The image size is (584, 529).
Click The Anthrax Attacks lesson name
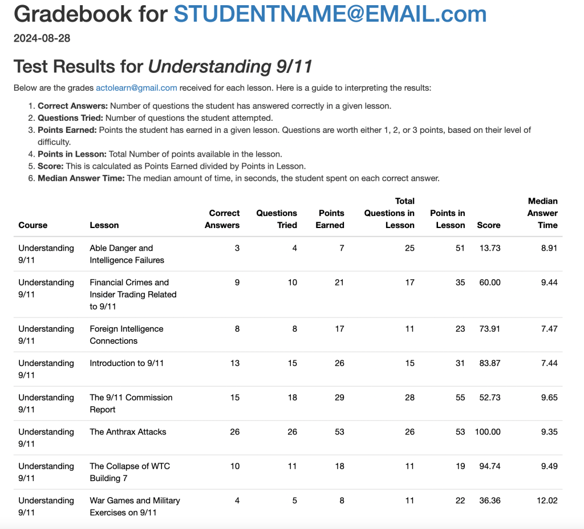click(128, 432)
